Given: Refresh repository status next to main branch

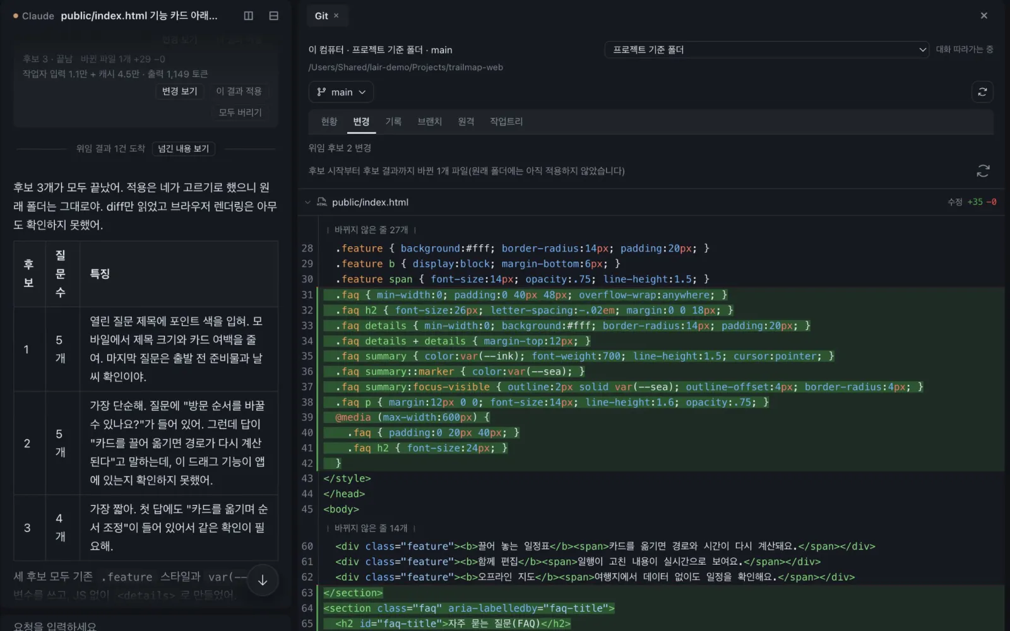Looking at the screenshot, I should pos(982,92).
